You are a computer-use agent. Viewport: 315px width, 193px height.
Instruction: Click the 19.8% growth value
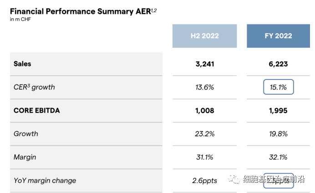(278, 134)
